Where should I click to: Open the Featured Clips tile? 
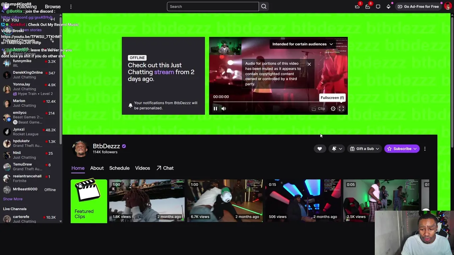89,201
